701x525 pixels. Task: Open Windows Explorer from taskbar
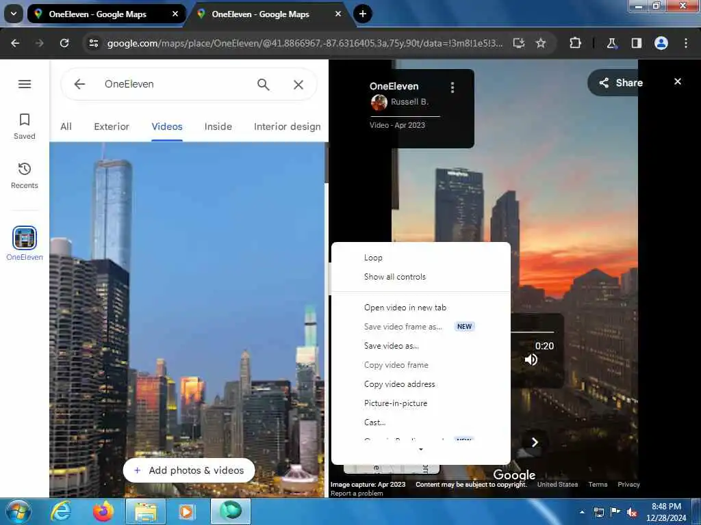click(x=146, y=511)
